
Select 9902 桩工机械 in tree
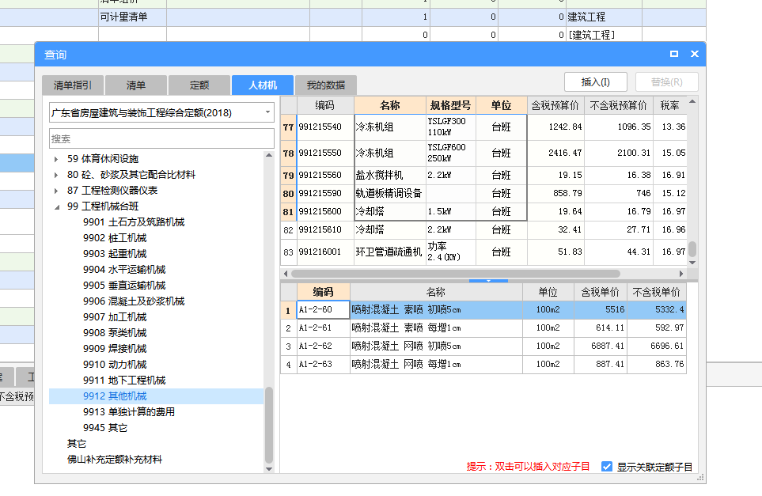click(115, 238)
